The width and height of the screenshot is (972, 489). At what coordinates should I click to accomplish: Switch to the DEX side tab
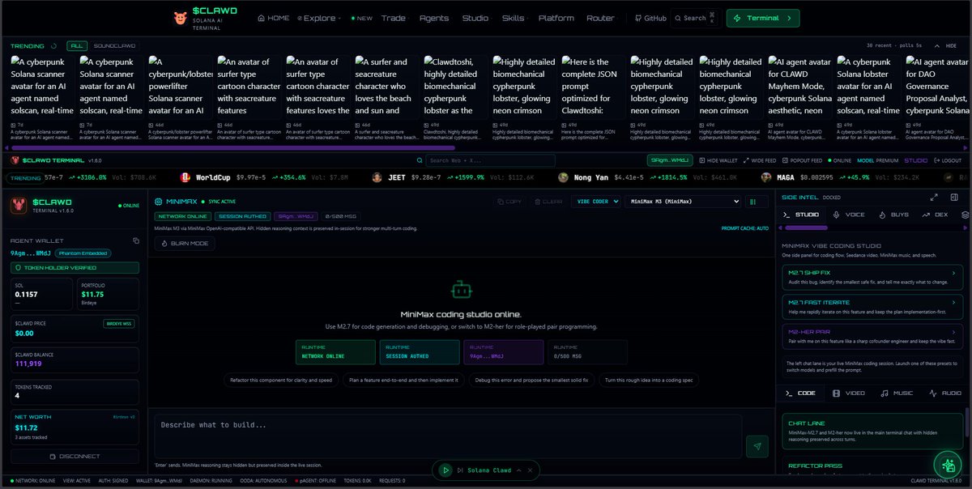[934, 215]
